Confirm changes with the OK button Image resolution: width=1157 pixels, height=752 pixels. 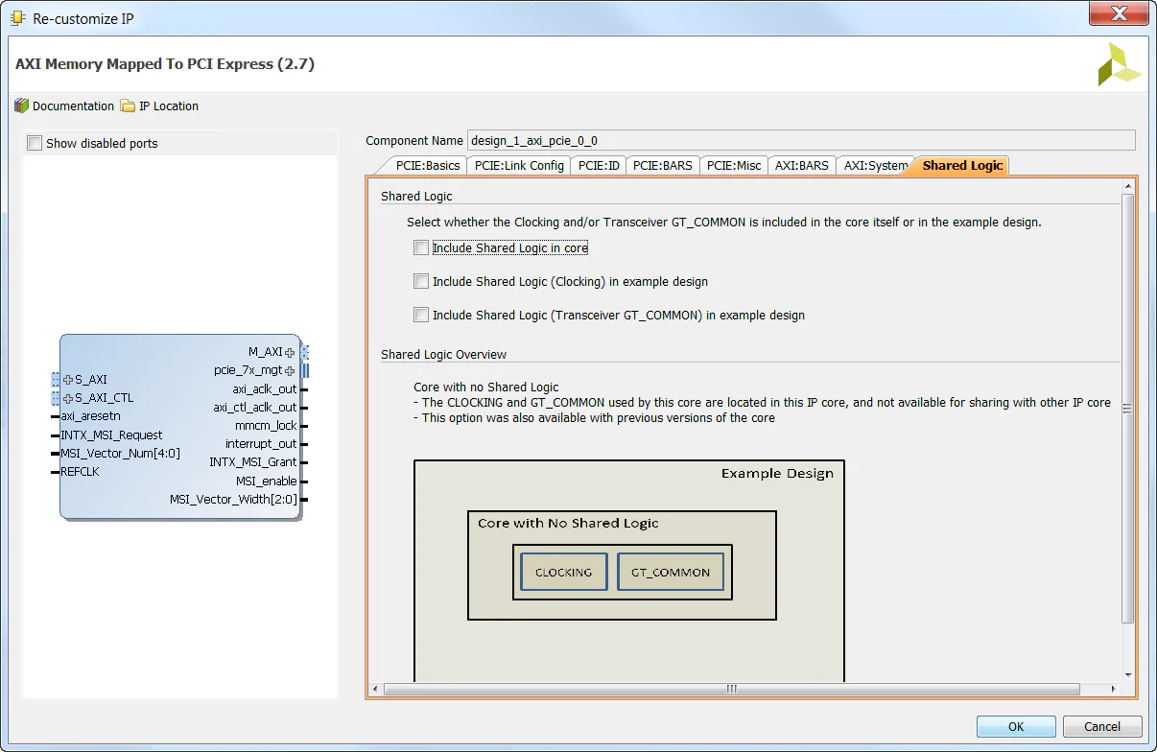click(1015, 726)
